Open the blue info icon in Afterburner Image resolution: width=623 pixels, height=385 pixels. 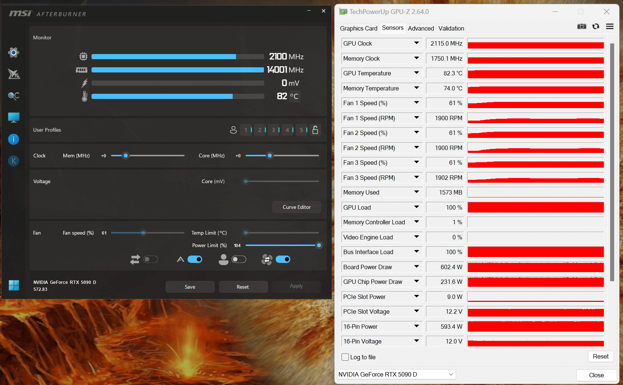click(x=14, y=139)
